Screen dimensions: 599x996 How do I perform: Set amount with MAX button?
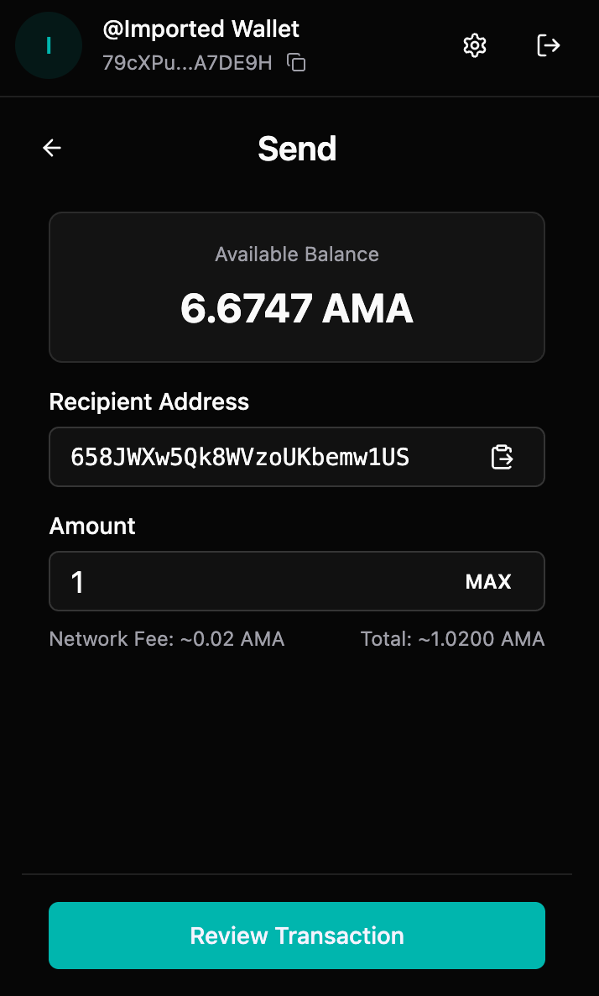488,581
